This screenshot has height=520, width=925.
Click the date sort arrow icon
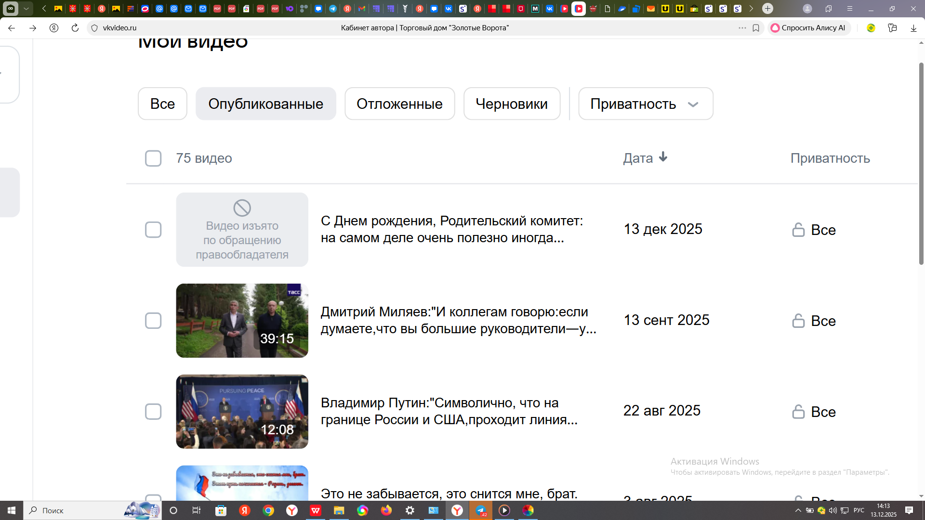click(663, 157)
